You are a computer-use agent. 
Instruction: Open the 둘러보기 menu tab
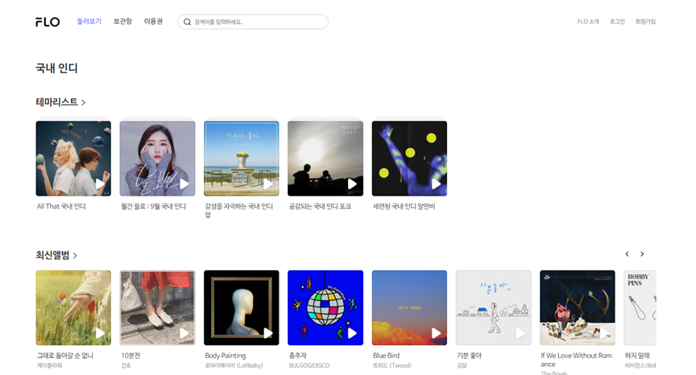[x=89, y=21]
